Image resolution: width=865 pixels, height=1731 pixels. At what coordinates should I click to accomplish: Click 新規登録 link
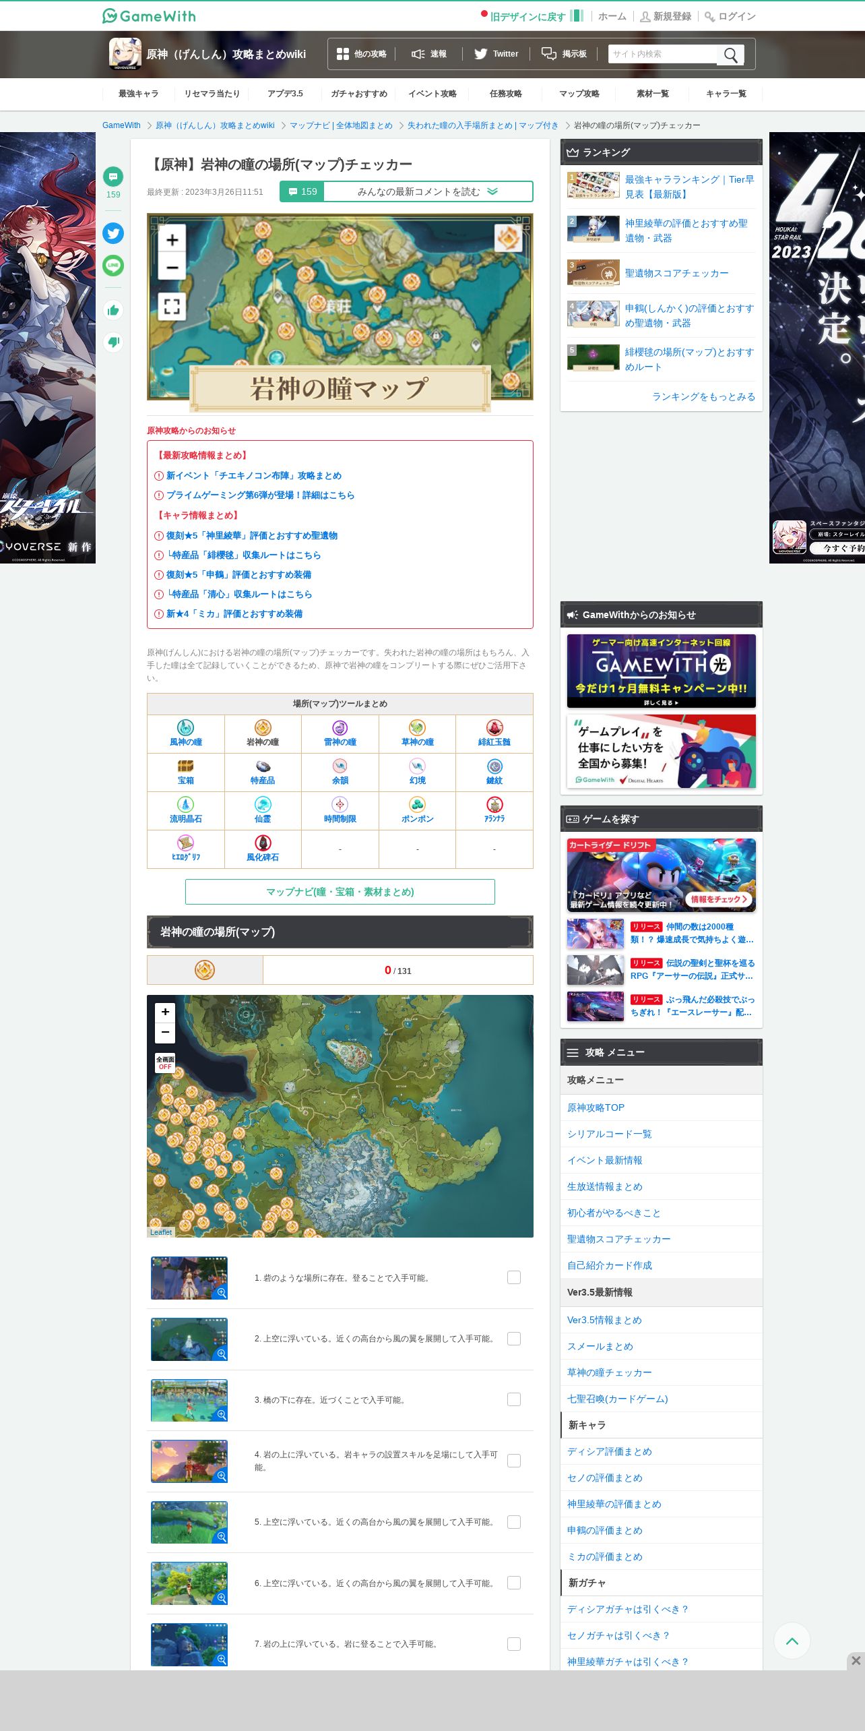pyautogui.click(x=666, y=16)
